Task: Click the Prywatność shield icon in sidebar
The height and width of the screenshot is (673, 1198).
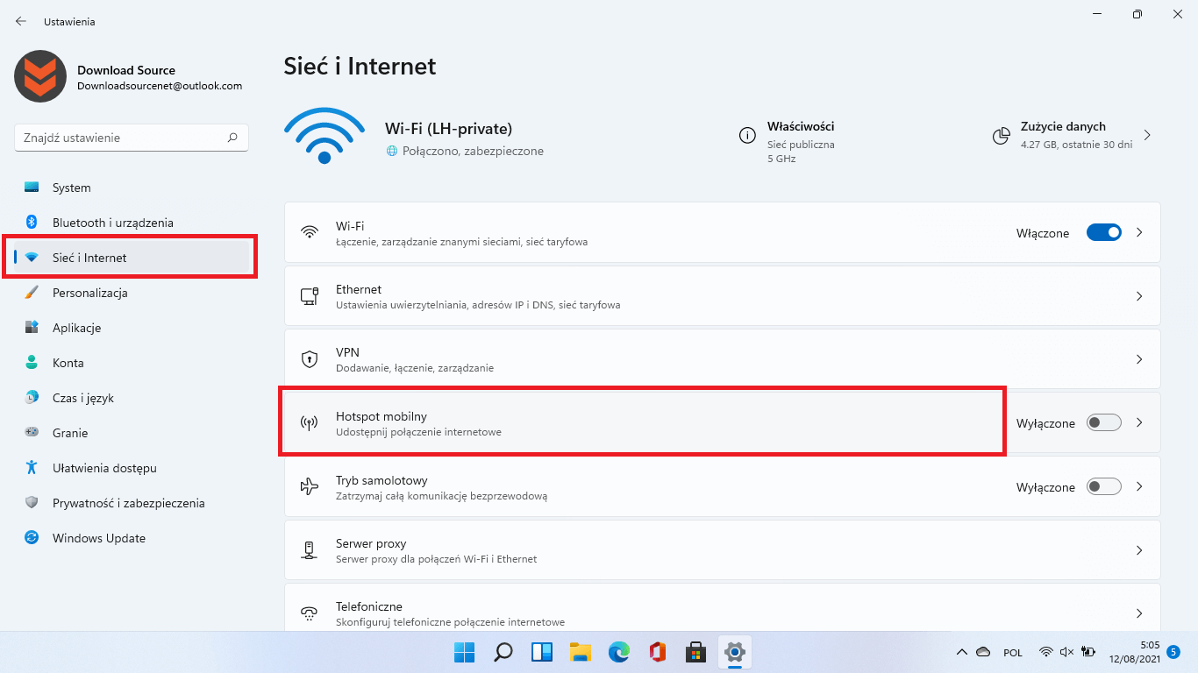Action: click(x=32, y=503)
